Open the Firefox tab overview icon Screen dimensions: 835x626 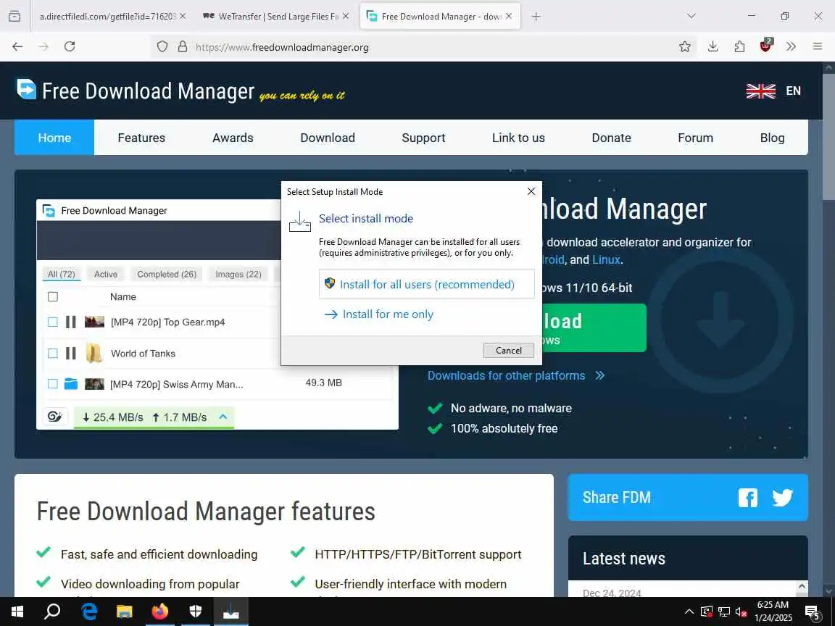[15, 16]
